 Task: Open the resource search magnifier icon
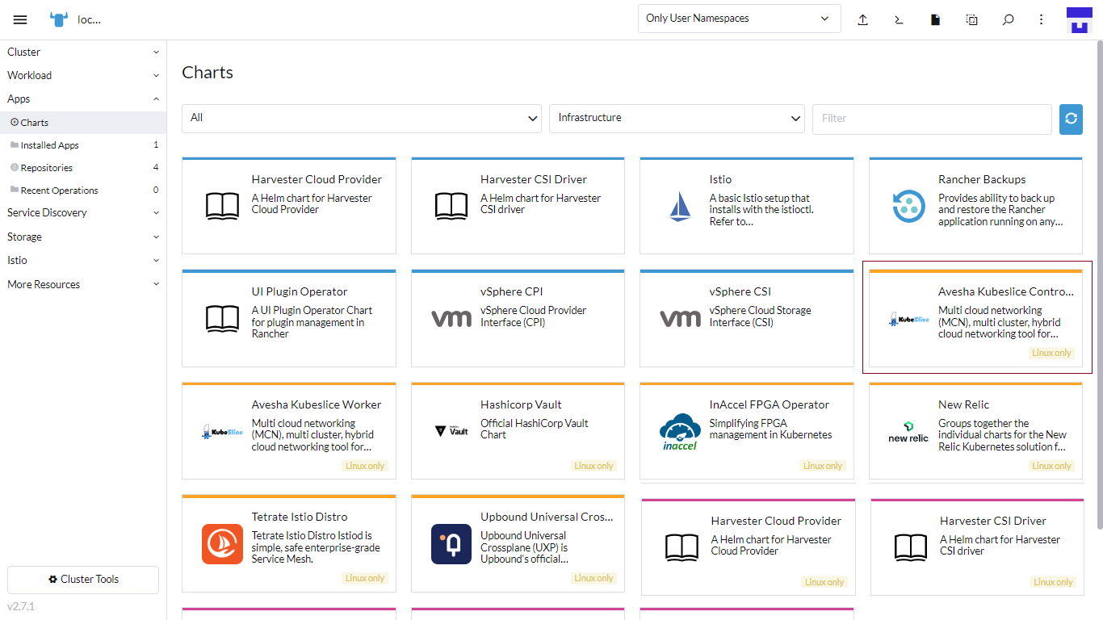pos(1008,19)
